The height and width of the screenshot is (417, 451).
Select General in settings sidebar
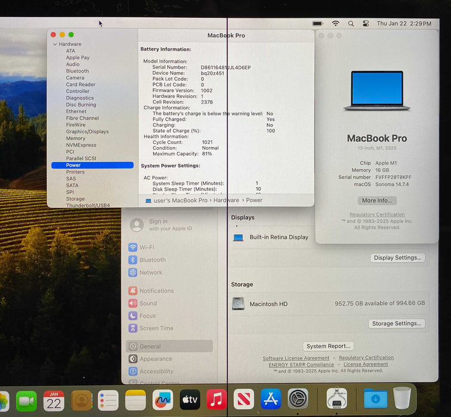coord(170,347)
